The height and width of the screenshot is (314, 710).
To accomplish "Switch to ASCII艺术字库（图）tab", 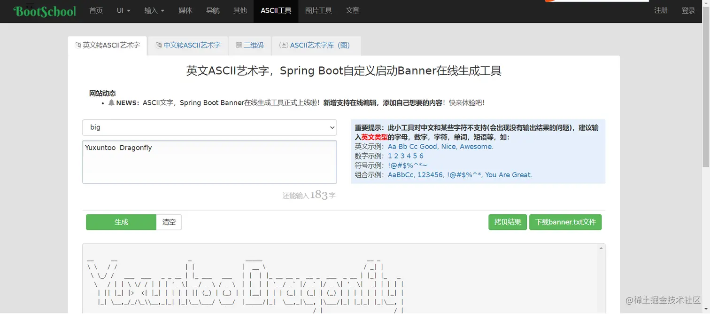I will click(316, 46).
